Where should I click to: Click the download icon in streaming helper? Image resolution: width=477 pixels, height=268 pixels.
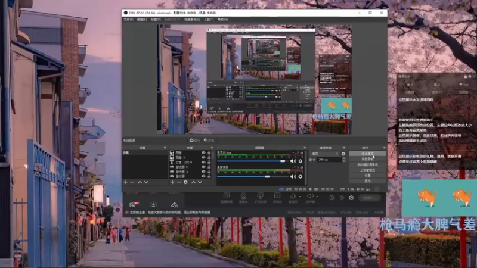point(153,204)
